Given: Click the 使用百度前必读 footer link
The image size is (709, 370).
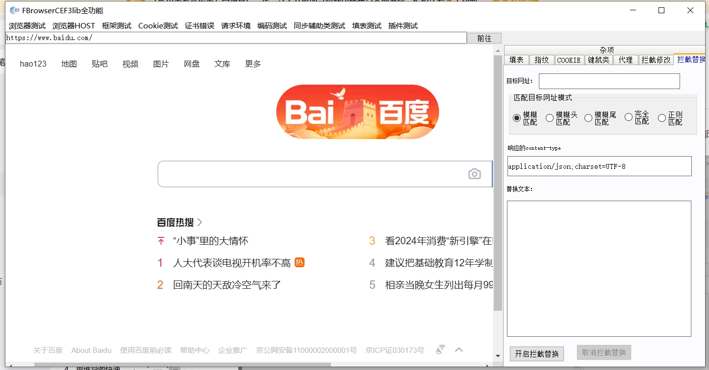Looking at the screenshot, I should [x=146, y=350].
